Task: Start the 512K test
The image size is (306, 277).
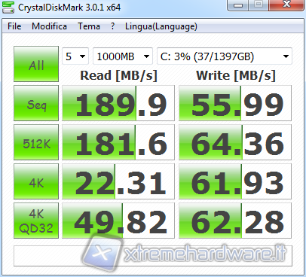Action: click(36, 142)
